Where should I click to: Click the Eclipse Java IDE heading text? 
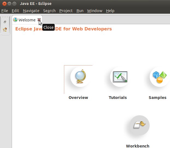coord(63,29)
